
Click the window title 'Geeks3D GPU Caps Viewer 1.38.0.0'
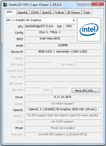click(x=35, y=5)
